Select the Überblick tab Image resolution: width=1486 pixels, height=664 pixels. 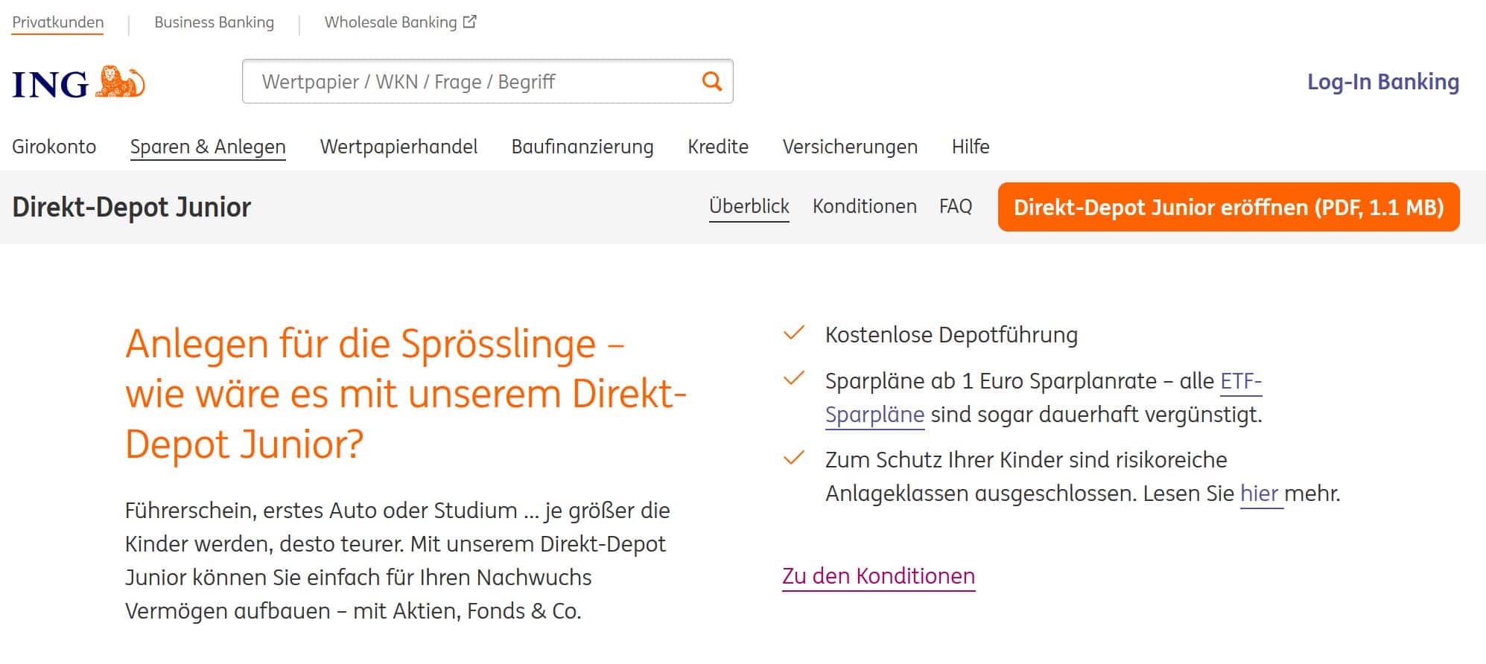pyautogui.click(x=749, y=206)
